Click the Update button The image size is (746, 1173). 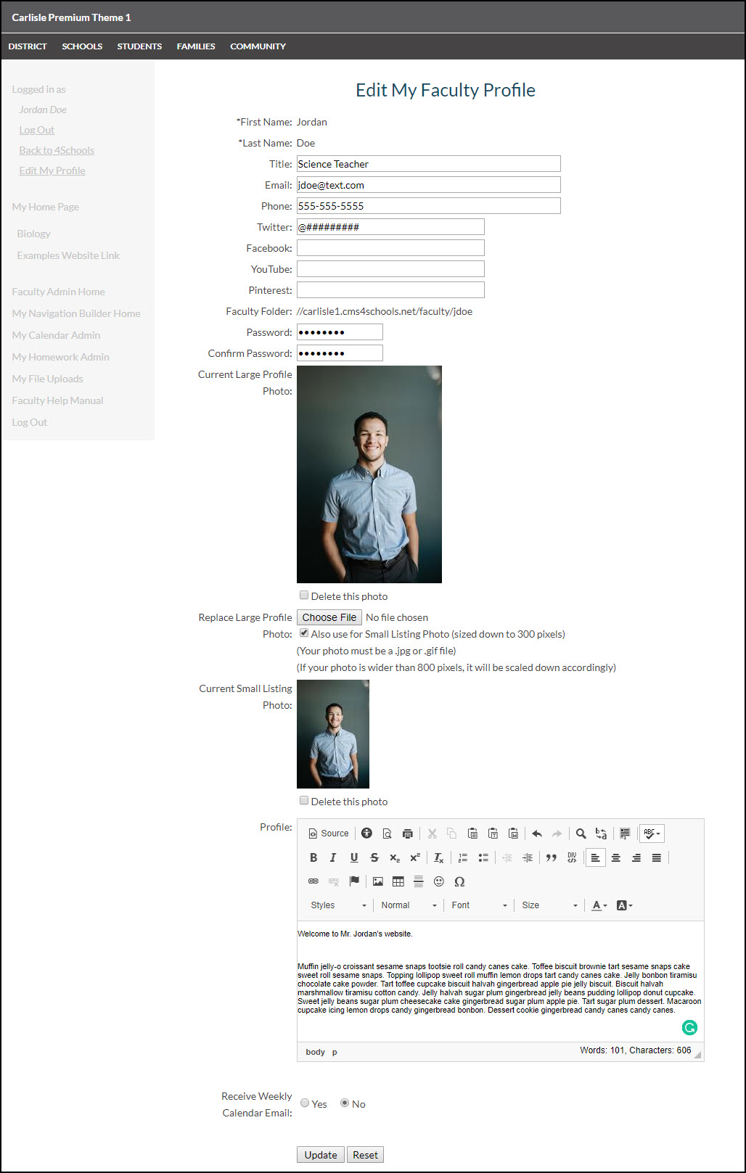(321, 1155)
